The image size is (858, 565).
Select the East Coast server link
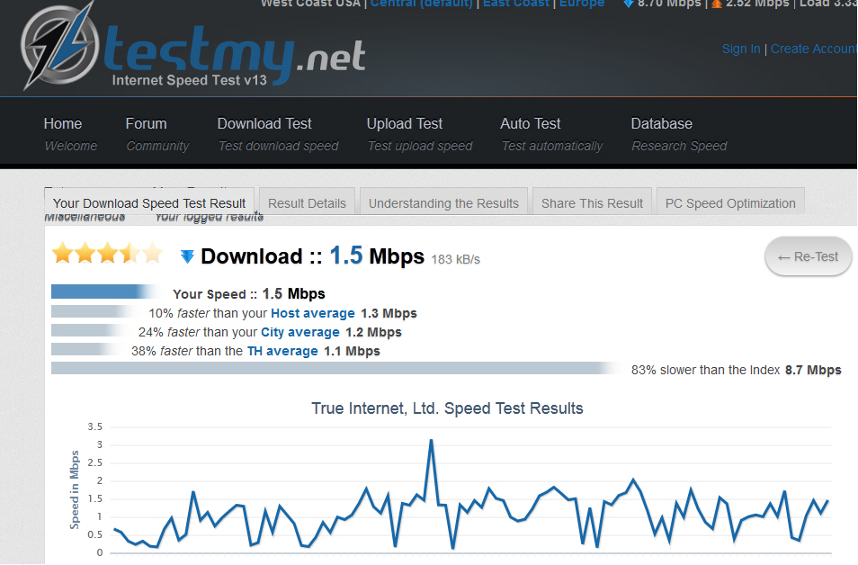tap(515, 4)
